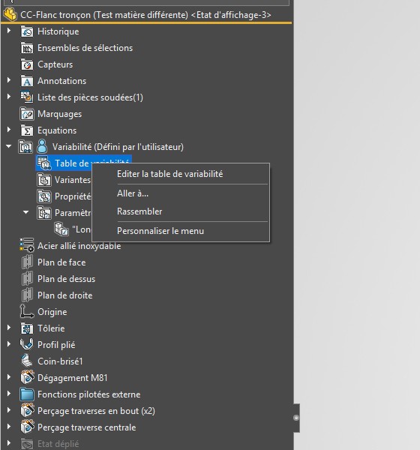Screen dimensions: 420x450
Task: Expand the Dégagement M81 node
Action: pyautogui.click(x=9, y=376)
